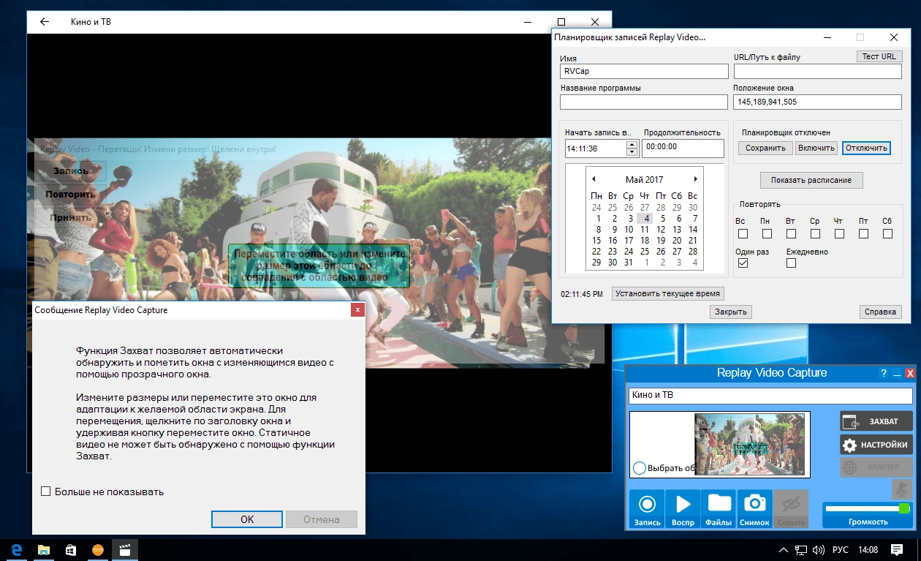This screenshot has width=921, height=561.
Task: Click the Отмена button
Action: coord(322,519)
